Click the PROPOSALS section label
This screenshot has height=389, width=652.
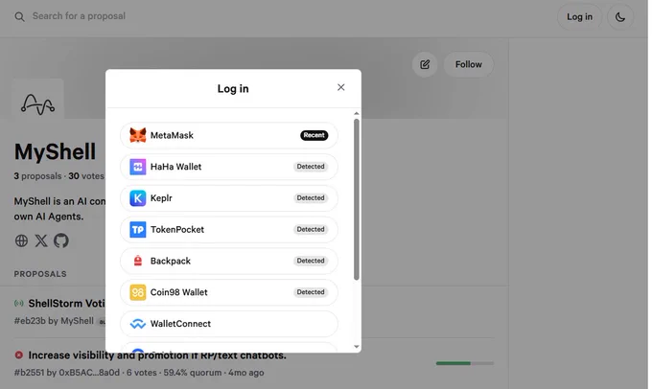(x=40, y=274)
